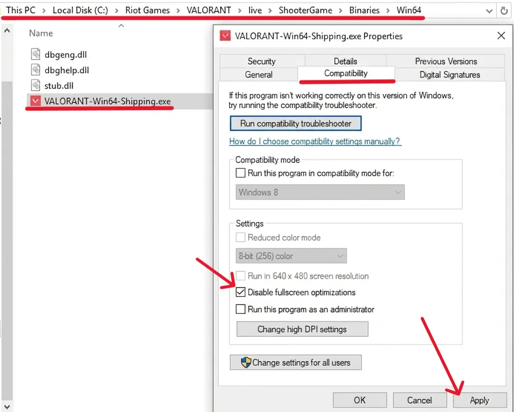Enable Run this program in compatibility mode
The image size is (514, 412).
(x=240, y=173)
